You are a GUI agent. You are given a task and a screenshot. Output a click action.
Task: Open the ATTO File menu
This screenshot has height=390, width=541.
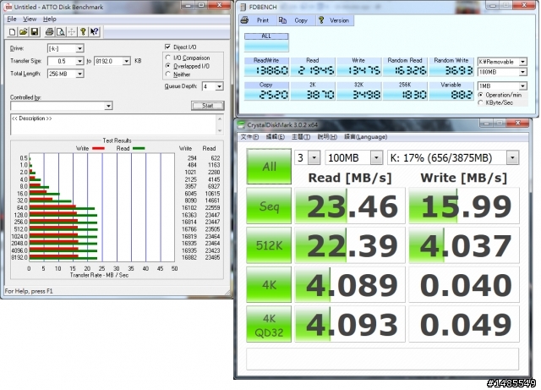(x=12, y=19)
